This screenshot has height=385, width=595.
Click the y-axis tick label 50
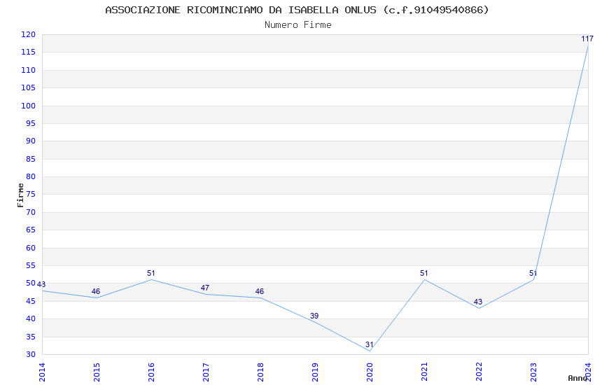[x=31, y=283]
